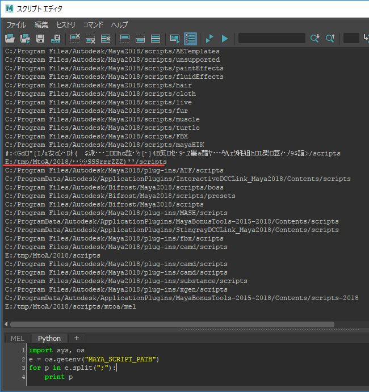Viewport: 369px width, 392px height.
Task: Click the Source Script icon
Action: [x=25, y=39]
